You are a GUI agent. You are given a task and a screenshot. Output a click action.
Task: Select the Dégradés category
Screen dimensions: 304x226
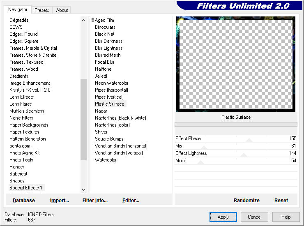19,20
